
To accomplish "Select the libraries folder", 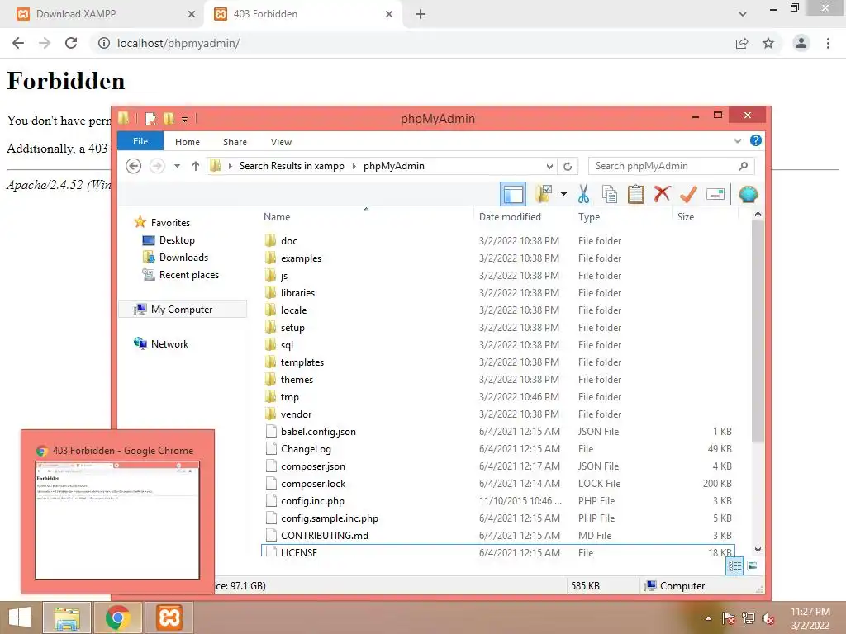I will pos(297,293).
